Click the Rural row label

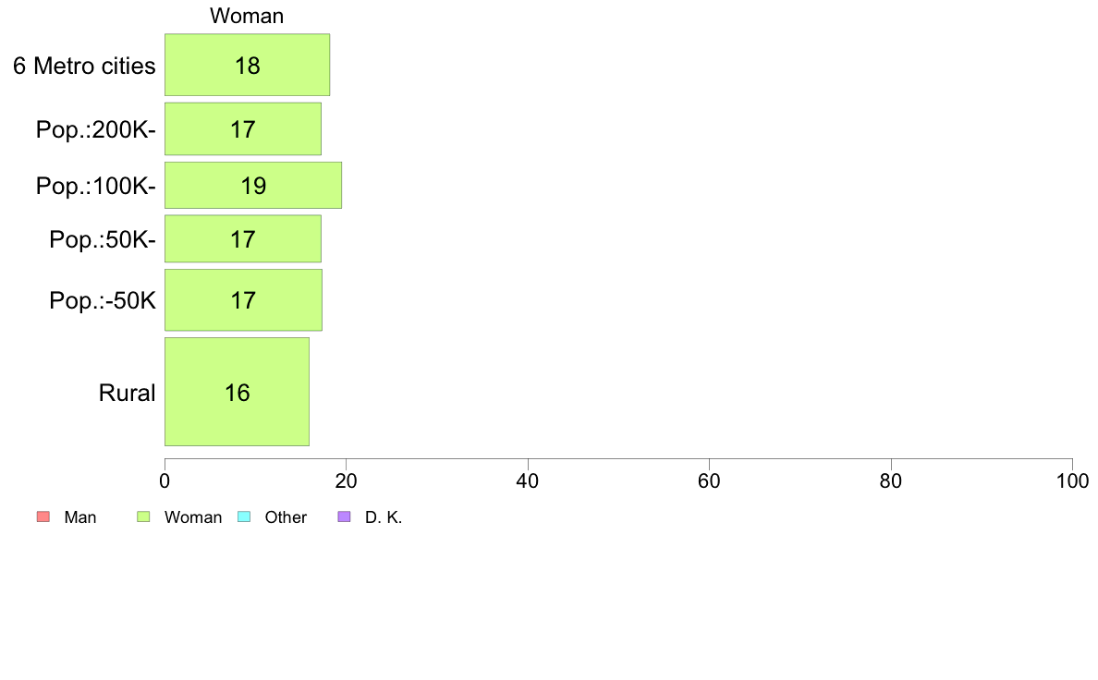[x=127, y=393]
